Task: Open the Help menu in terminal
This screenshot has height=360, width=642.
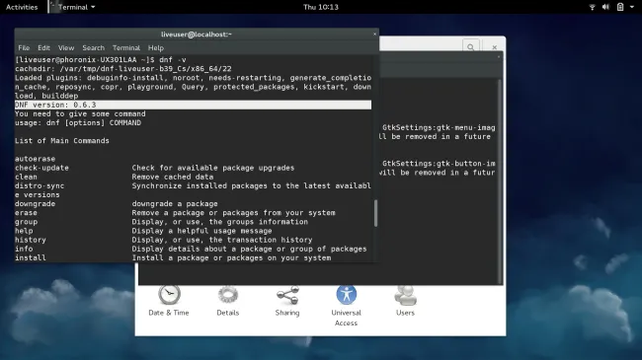Action: point(156,48)
